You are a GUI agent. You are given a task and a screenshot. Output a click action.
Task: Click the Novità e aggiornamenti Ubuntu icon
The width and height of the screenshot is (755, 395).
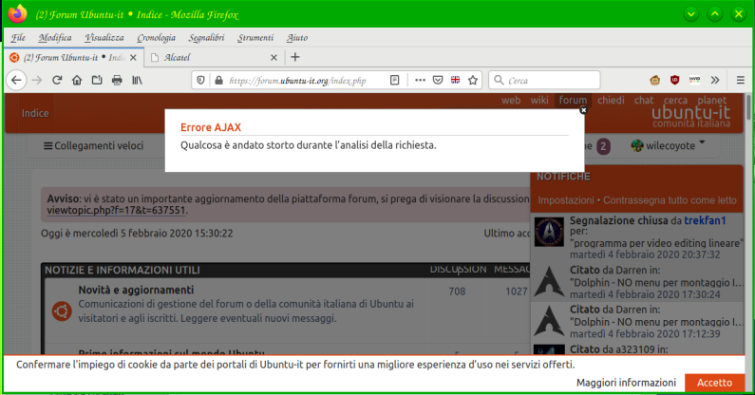click(62, 311)
